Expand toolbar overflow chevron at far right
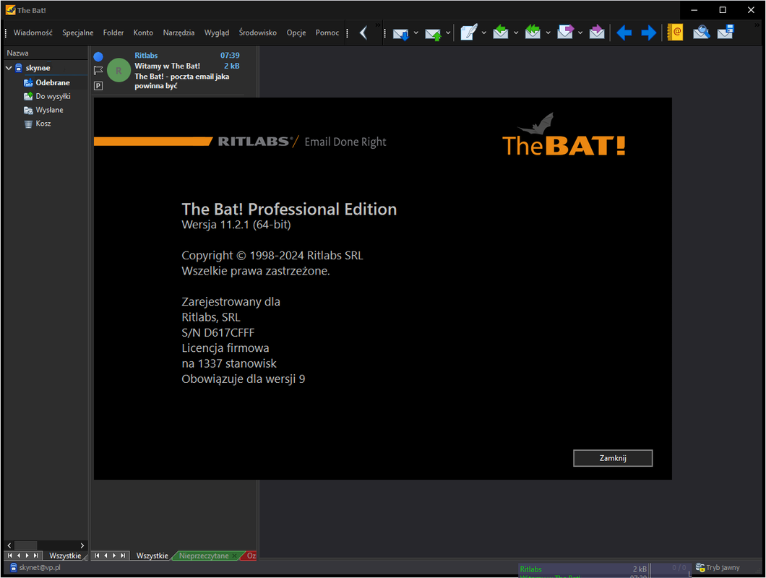The height and width of the screenshot is (578, 766). [757, 25]
